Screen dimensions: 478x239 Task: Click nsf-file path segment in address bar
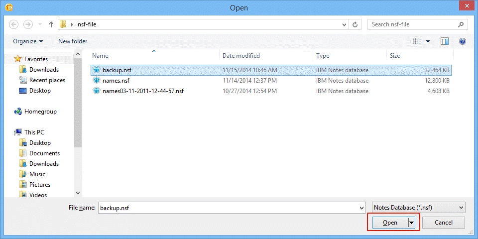(x=87, y=24)
